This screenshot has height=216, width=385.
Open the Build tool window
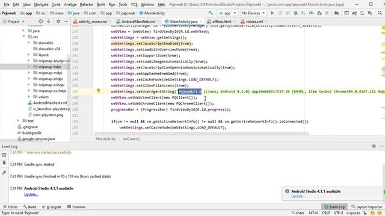coord(29,207)
